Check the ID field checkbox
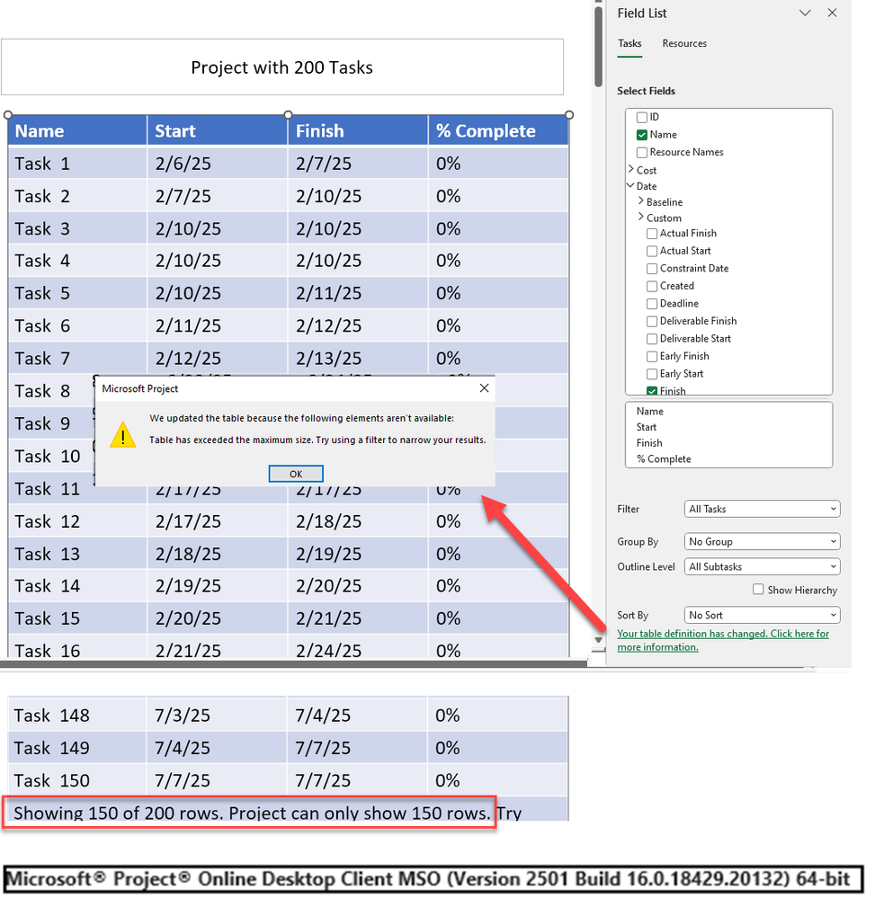The image size is (875, 898). click(x=642, y=118)
